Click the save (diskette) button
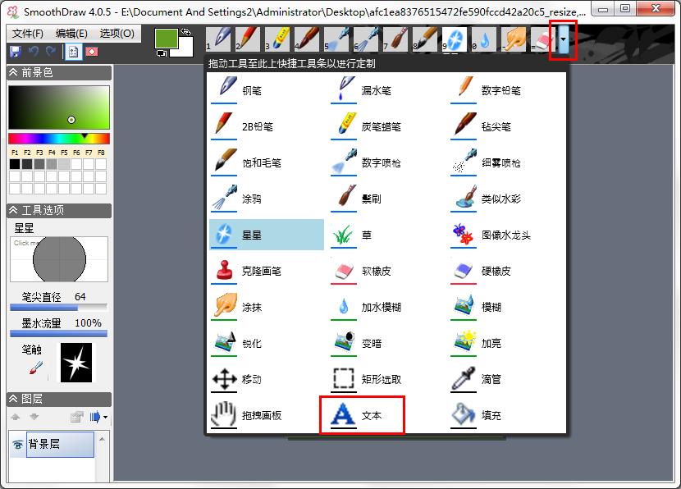 14,51
